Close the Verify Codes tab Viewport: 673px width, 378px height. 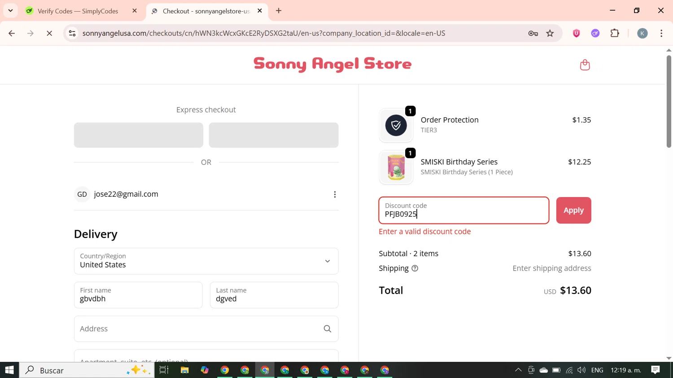click(135, 11)
